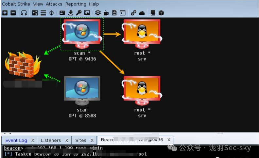This screenshot has height=158, width=259.
Task: Close the Event Log tab
Action: 33,140
